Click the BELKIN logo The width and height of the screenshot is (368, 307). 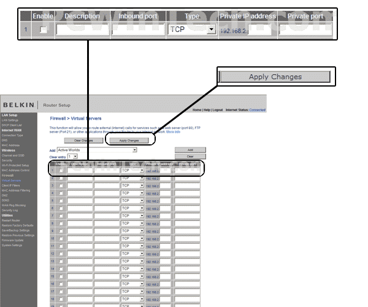click(x=19, y=105)
